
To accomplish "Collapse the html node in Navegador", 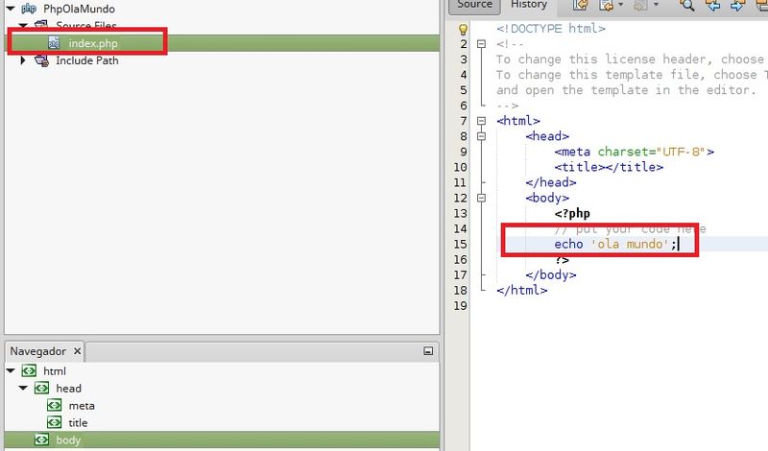I will tap(11, 370).
